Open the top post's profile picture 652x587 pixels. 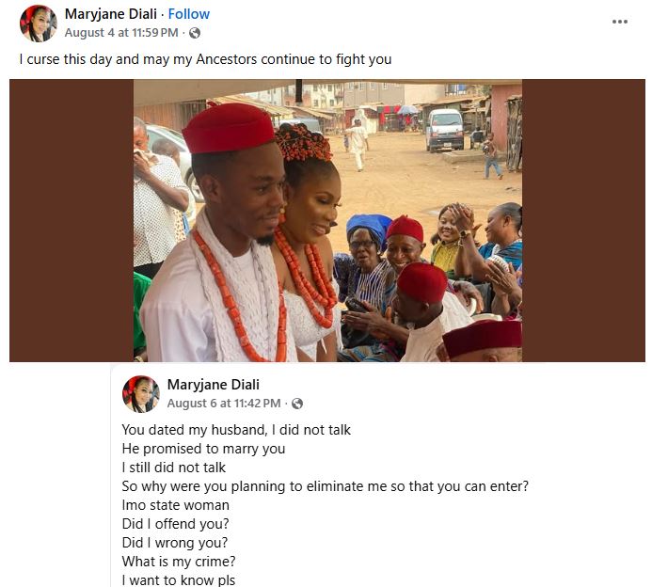[x=39, y=23]
